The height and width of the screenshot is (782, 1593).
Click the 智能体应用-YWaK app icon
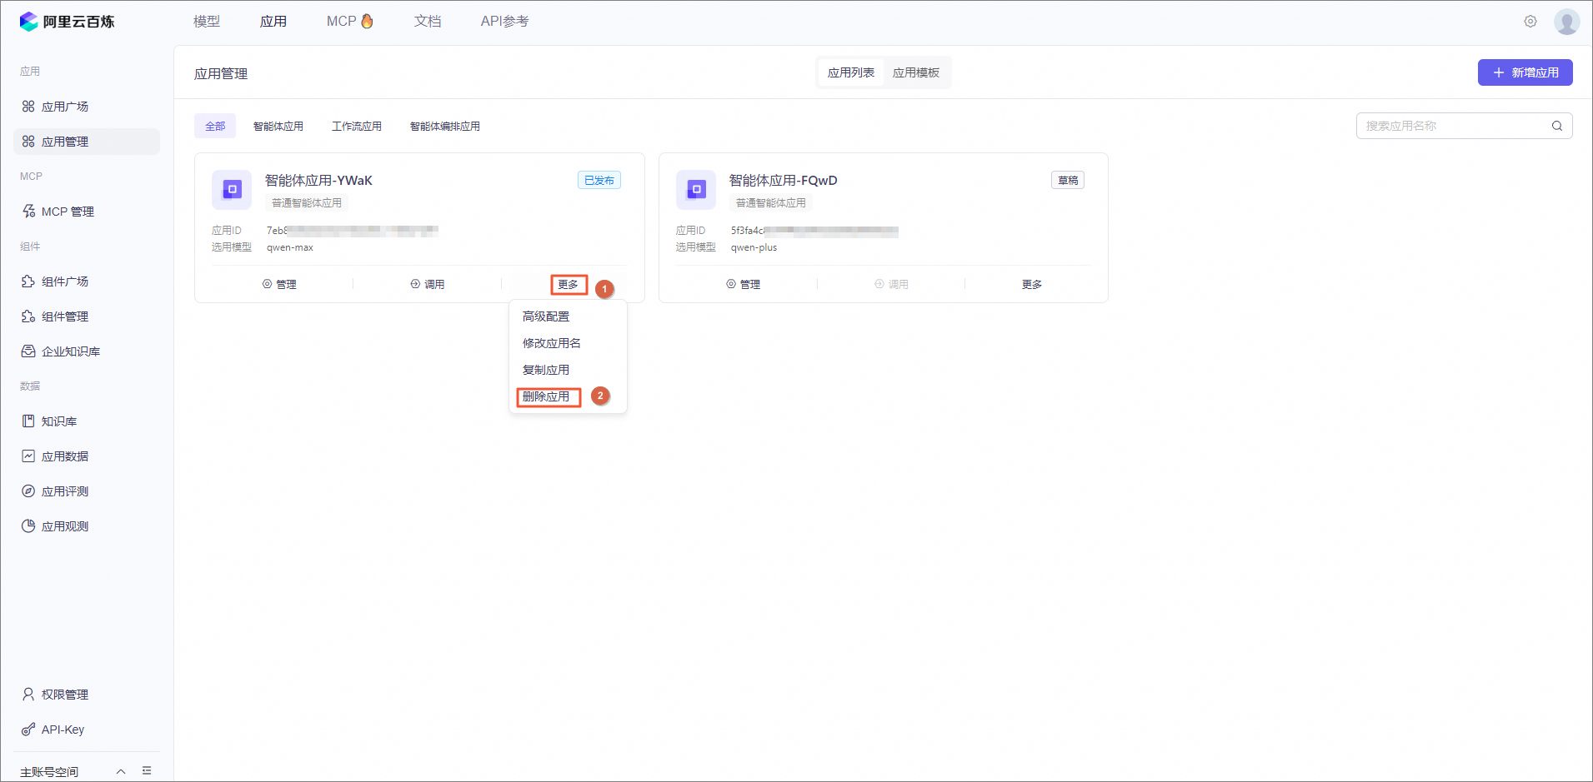click(x=232, y=190)
